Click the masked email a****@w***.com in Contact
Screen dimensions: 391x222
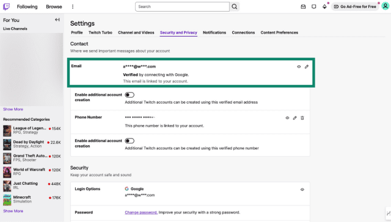point(139,66)
